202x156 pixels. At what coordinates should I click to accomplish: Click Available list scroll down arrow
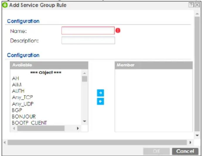click(85, 121)
